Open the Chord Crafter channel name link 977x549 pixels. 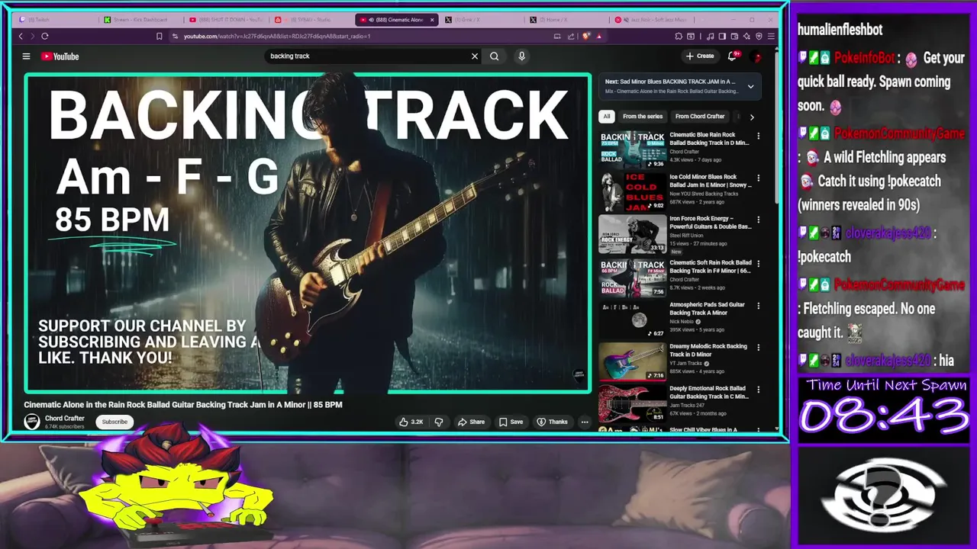[65, 418]
